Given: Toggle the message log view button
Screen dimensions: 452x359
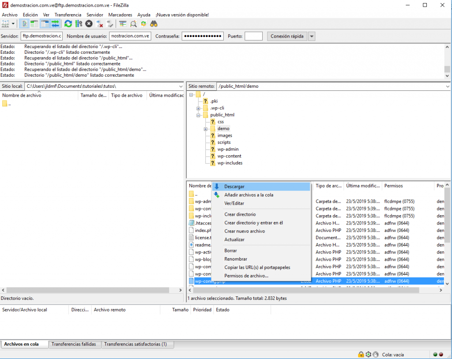Looking at the screenshot, I should coord(25,24).
